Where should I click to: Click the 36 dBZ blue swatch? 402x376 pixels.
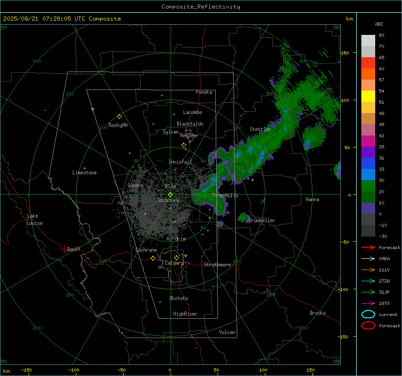click(368, 163)
